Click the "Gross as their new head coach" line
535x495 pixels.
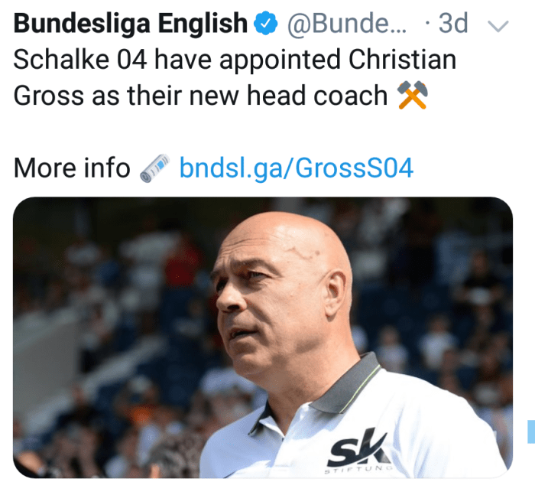coord(200,96)
